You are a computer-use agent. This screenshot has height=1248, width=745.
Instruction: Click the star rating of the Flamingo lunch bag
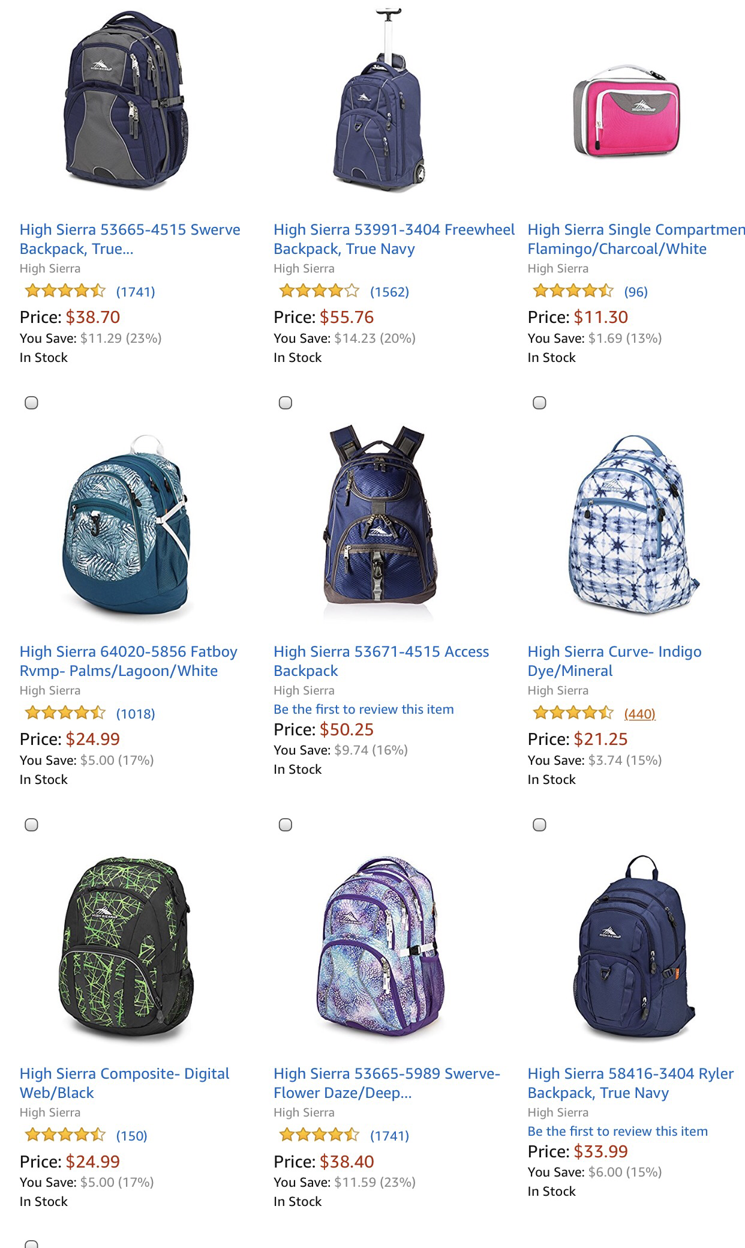click(573, 292)
